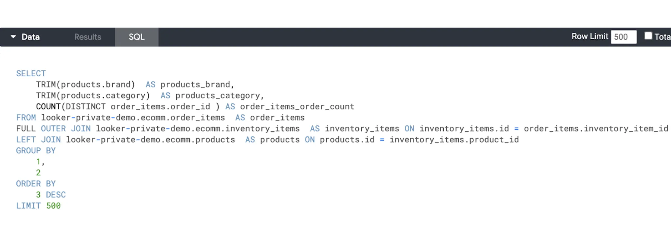Switch to the Results tab
This screenshot has width=671, height=245.
(x=87, y=37)
